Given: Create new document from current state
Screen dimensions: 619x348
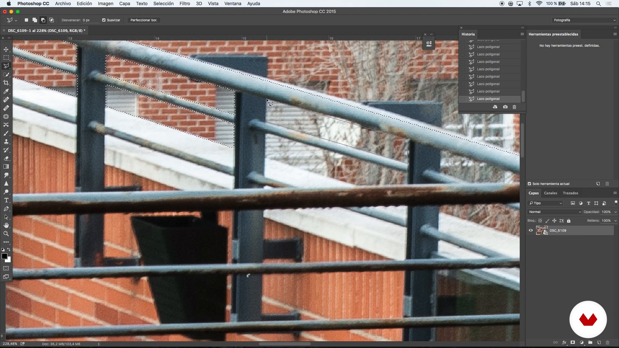Looking at the screenshot, I should [x=495, y=107].
